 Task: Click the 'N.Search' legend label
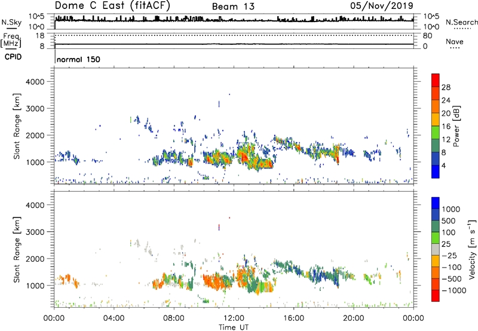[461, 22]
